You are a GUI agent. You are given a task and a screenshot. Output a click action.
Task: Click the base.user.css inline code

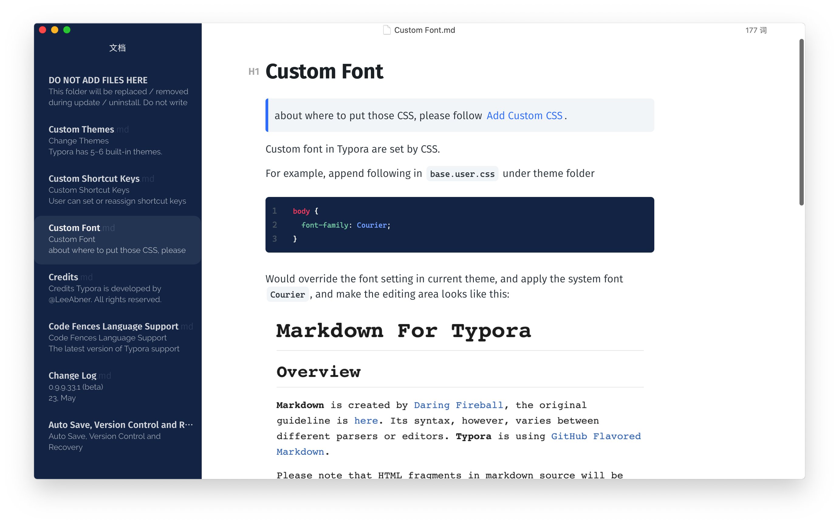click(x=462, y=174)
